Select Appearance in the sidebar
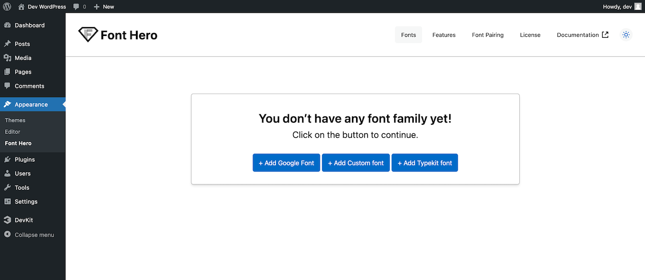Viewport: 645px width, 280px height. 33,105
